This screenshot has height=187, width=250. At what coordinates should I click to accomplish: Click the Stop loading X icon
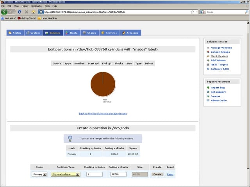[x=27, y=12]
